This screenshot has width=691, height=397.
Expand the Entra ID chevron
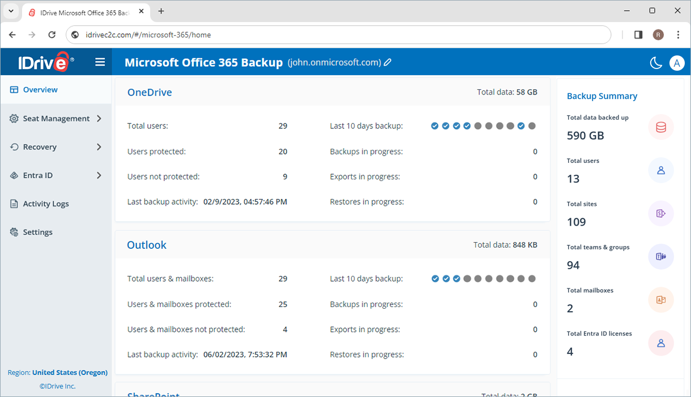pos(99,175)
